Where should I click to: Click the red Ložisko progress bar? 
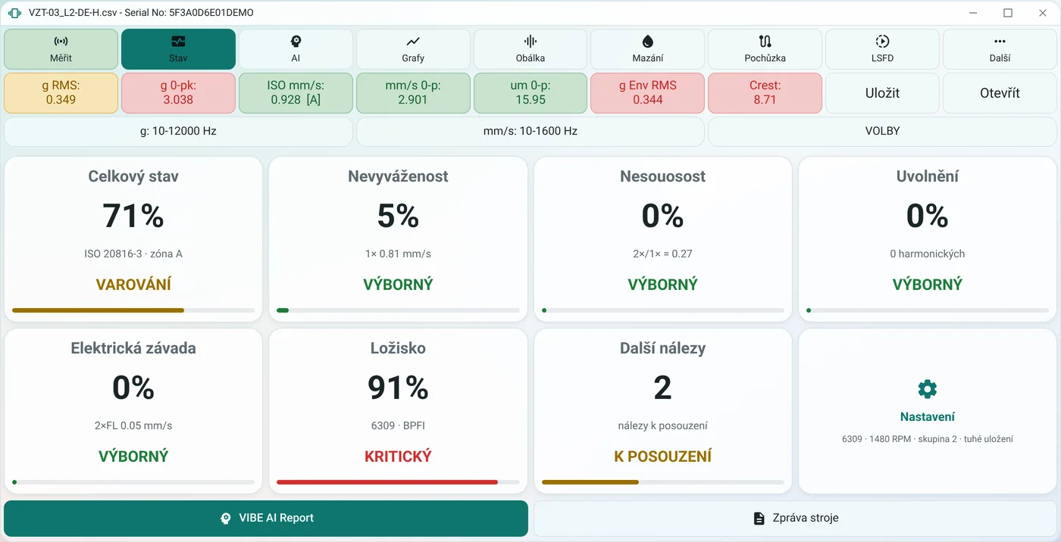pyautogui.click(x=398, y=482)
